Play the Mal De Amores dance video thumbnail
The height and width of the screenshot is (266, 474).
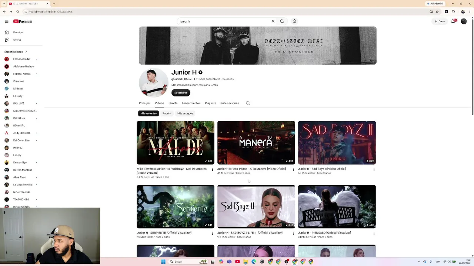(x=176, y=143)
